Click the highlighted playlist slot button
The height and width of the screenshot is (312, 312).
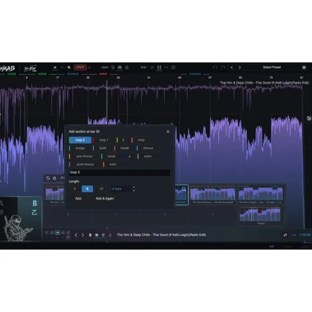click(58, 232)
